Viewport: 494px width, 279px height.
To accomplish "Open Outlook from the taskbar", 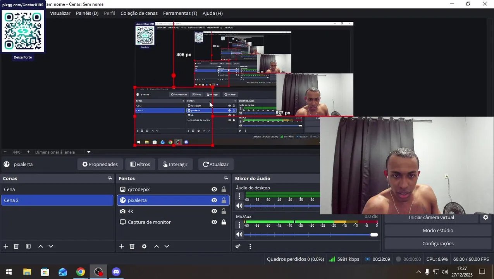I will point(63,272).
